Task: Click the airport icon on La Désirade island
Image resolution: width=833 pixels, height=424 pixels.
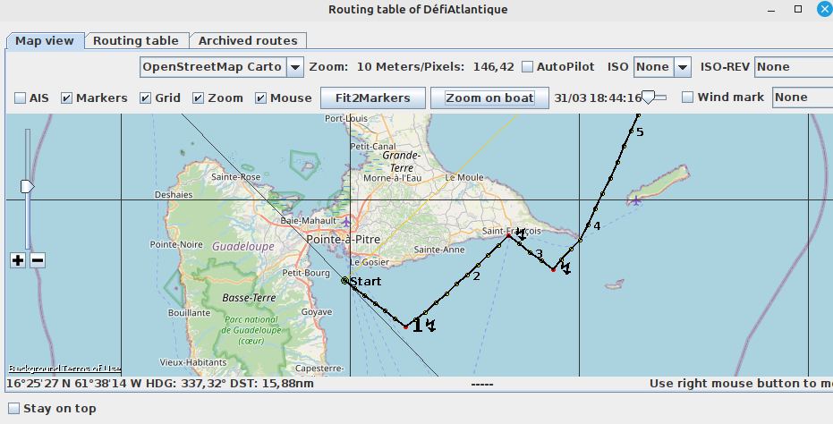Action: [x=635, y=199]
